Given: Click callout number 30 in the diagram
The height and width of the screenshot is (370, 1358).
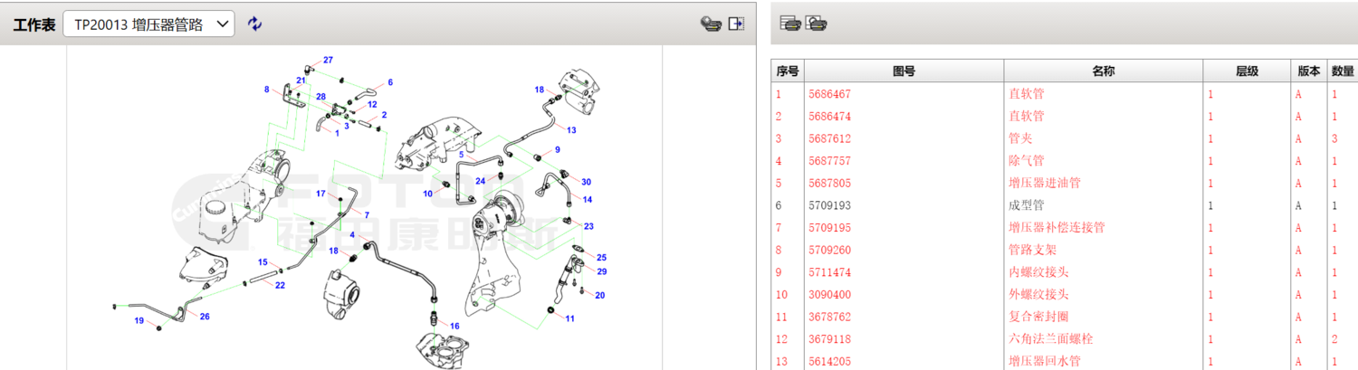Looking at the screenshot, I should tap(586, 182).
